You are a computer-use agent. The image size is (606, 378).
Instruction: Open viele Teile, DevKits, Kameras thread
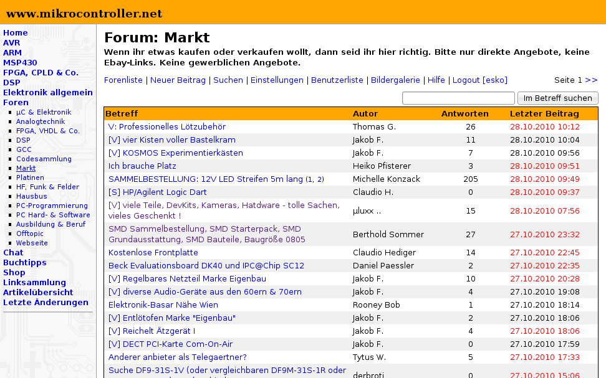(x=224, y=210)
